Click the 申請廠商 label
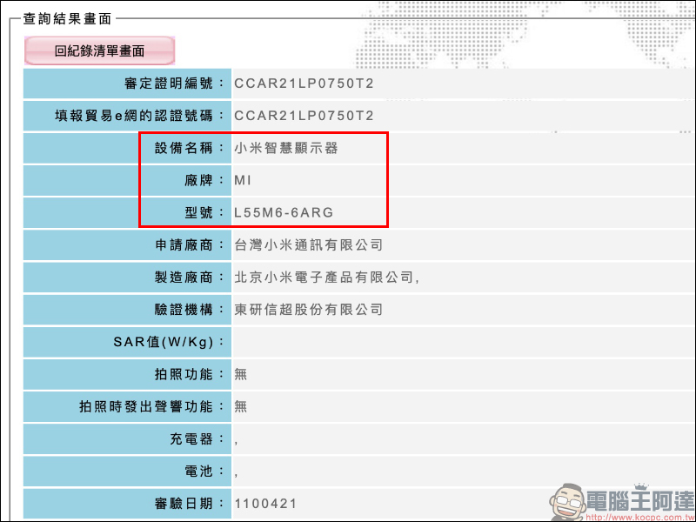696x522 pixels. coord(189,245)
